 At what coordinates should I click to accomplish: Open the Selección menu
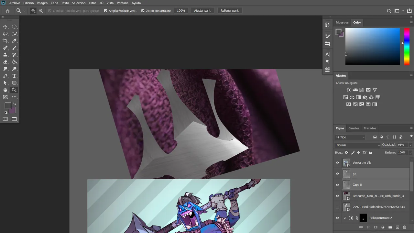pos(79,3)
